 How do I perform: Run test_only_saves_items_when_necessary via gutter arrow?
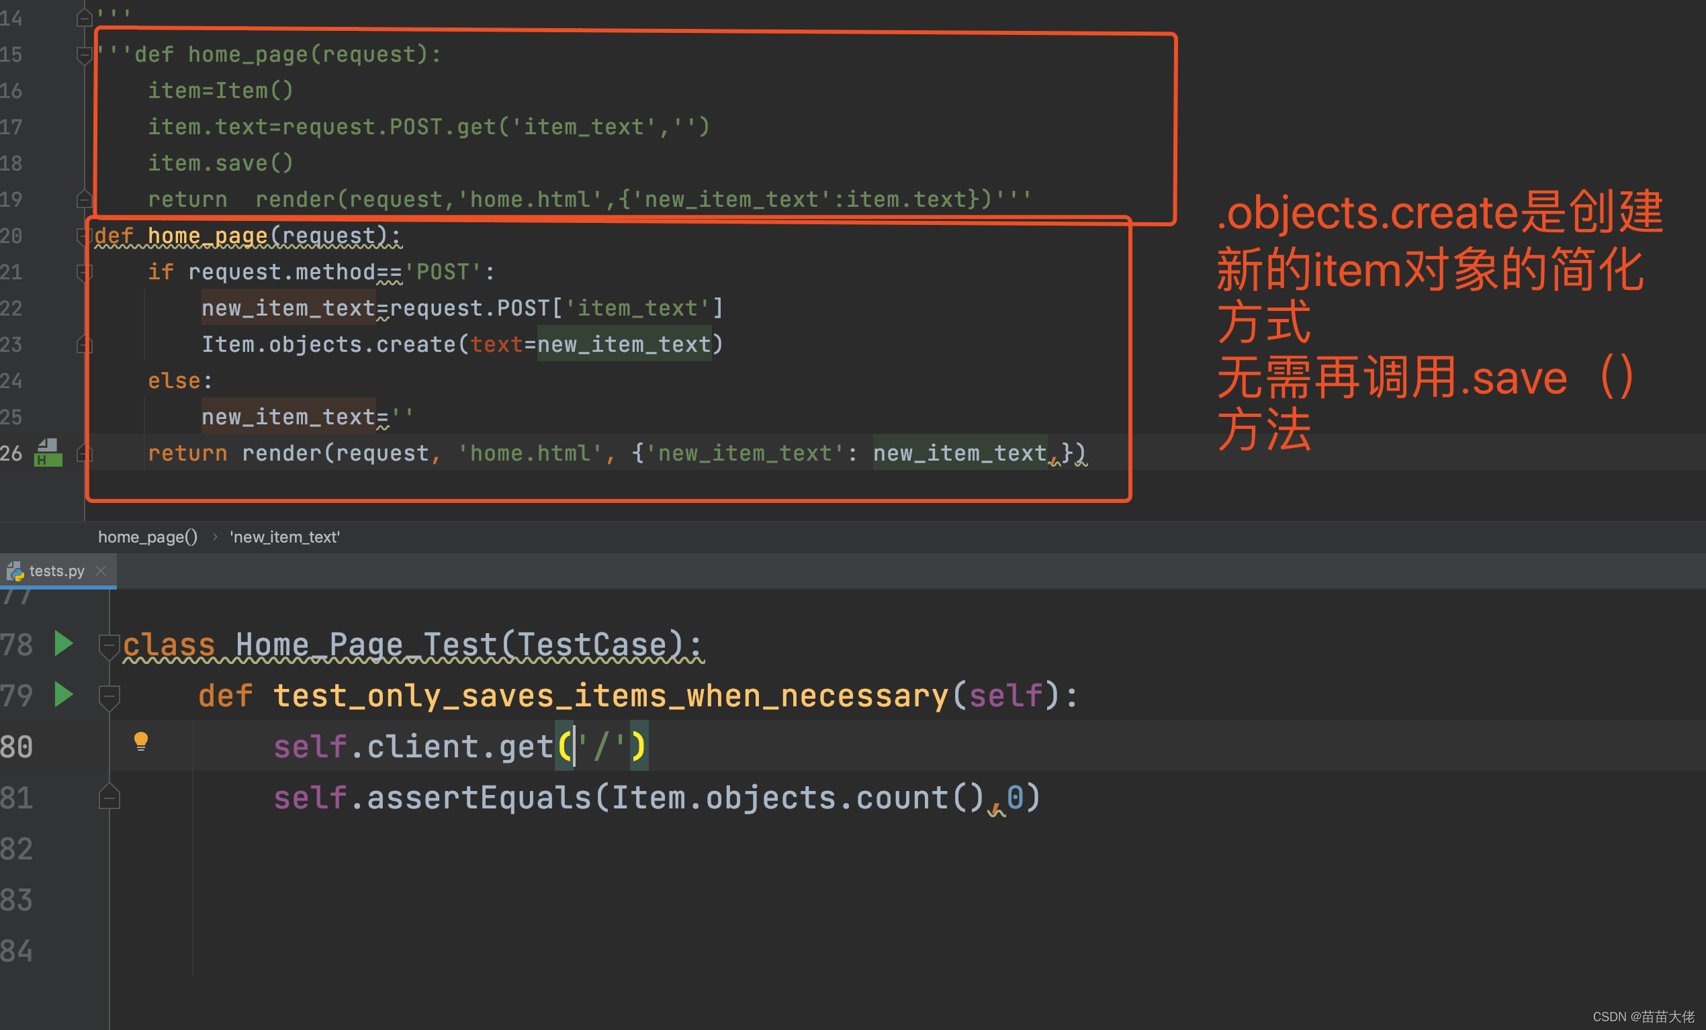tap(64, 694)
